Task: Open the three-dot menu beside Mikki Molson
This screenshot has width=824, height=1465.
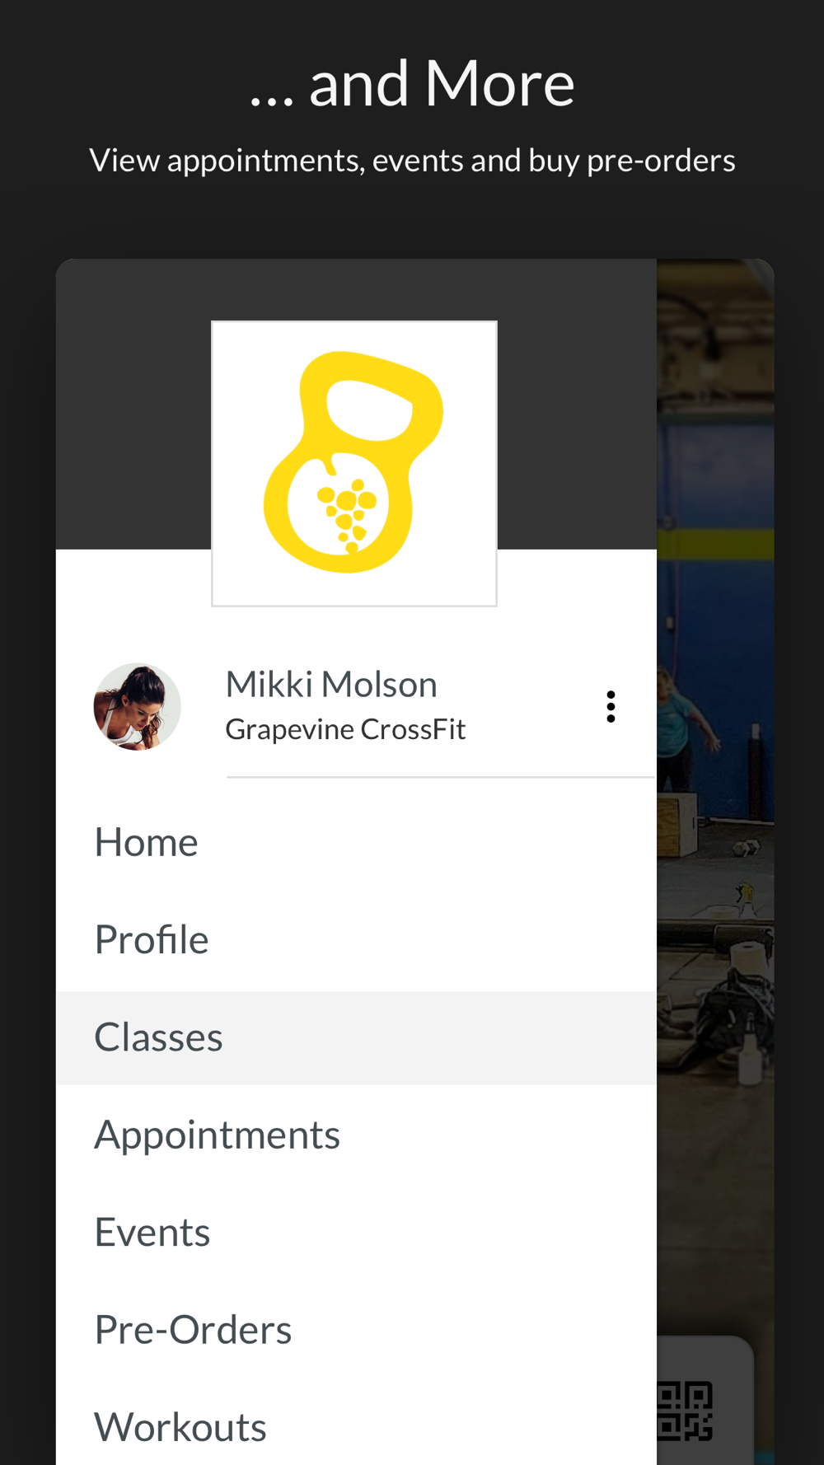Action: (611, 707)
